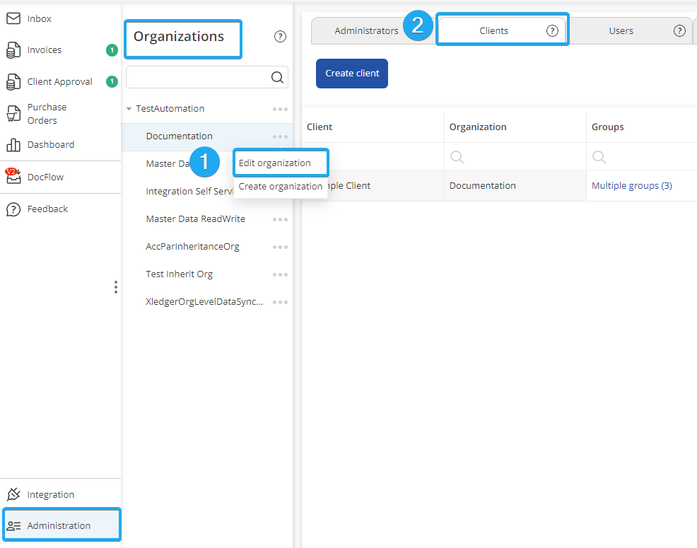Choose Create organization menu entry
The image size is (697, 548).
point(280,187)
